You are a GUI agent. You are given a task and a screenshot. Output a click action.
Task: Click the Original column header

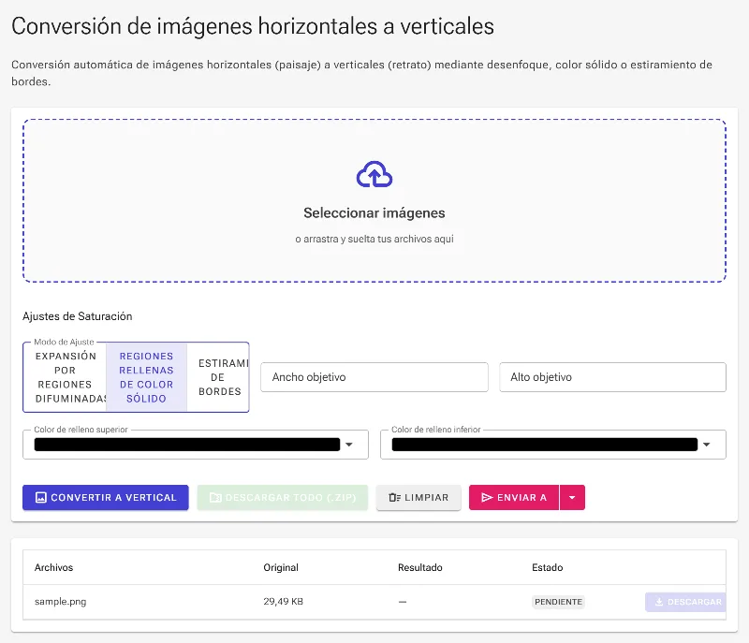[x=281, y=567]
